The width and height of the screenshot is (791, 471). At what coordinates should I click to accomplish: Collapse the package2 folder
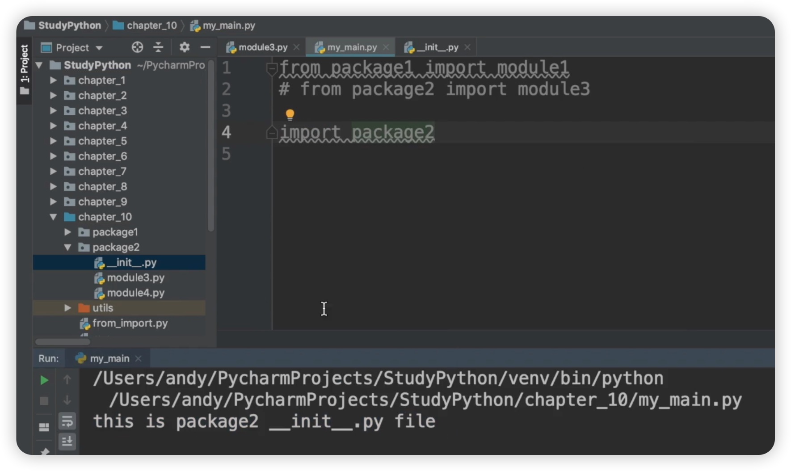tap(67, 248)
